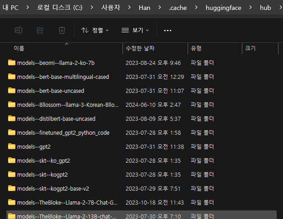Select the models--beomi--llama-2-ko-7b name
This screenshot has width=283, height=219.
56,63
